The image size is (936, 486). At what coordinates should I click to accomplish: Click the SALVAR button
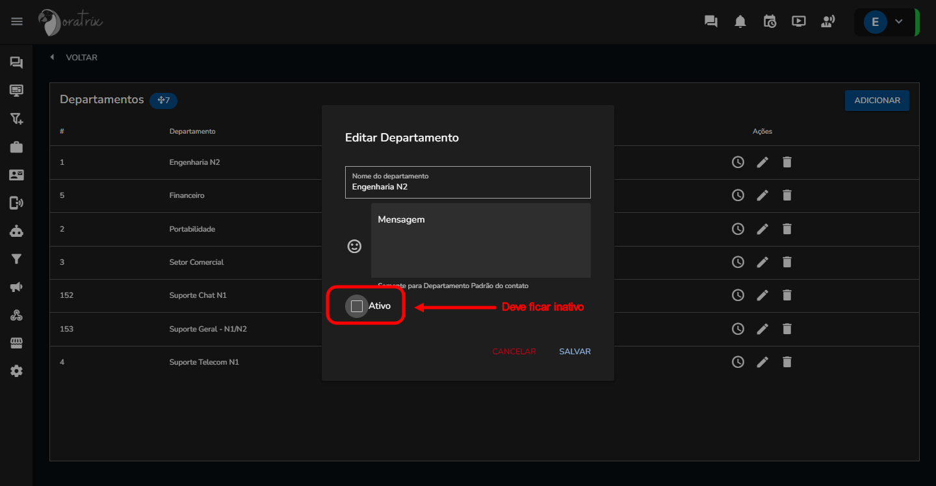(x=575, y=352)
